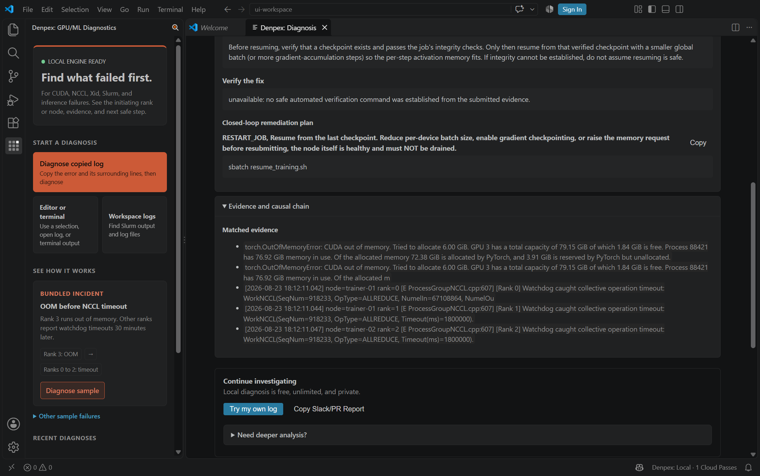Open remote window indicator in the status bar

pos(12,467)
